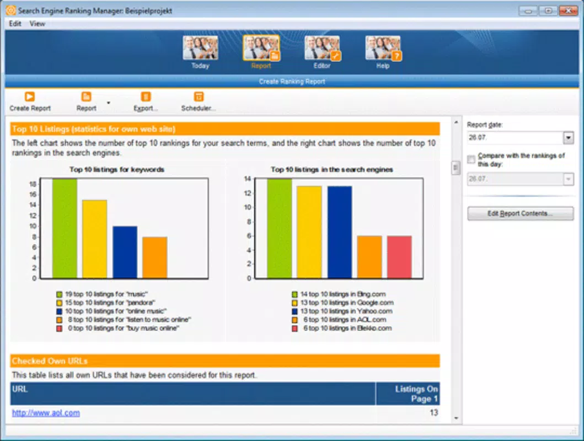Close the Search Engine Ranking Manager window
Image resolution: width=584 pixels, height=441 pixels.
(569, 11)
